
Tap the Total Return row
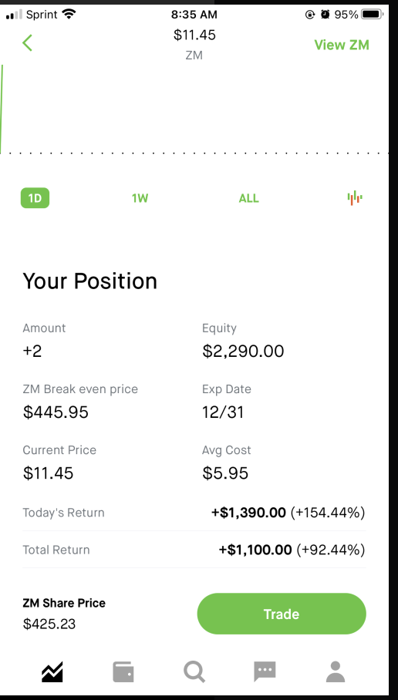[x=194, y=550]
